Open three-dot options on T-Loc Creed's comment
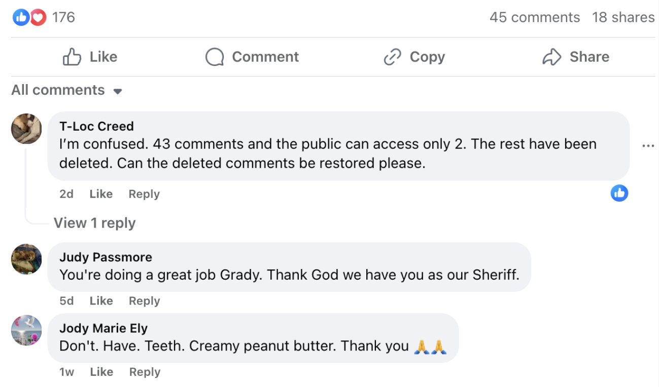Viewport: 659px width, 387px height. (x=648, y=146)
